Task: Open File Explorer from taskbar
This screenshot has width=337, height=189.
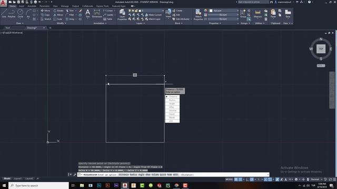Action: coord(82,185)
